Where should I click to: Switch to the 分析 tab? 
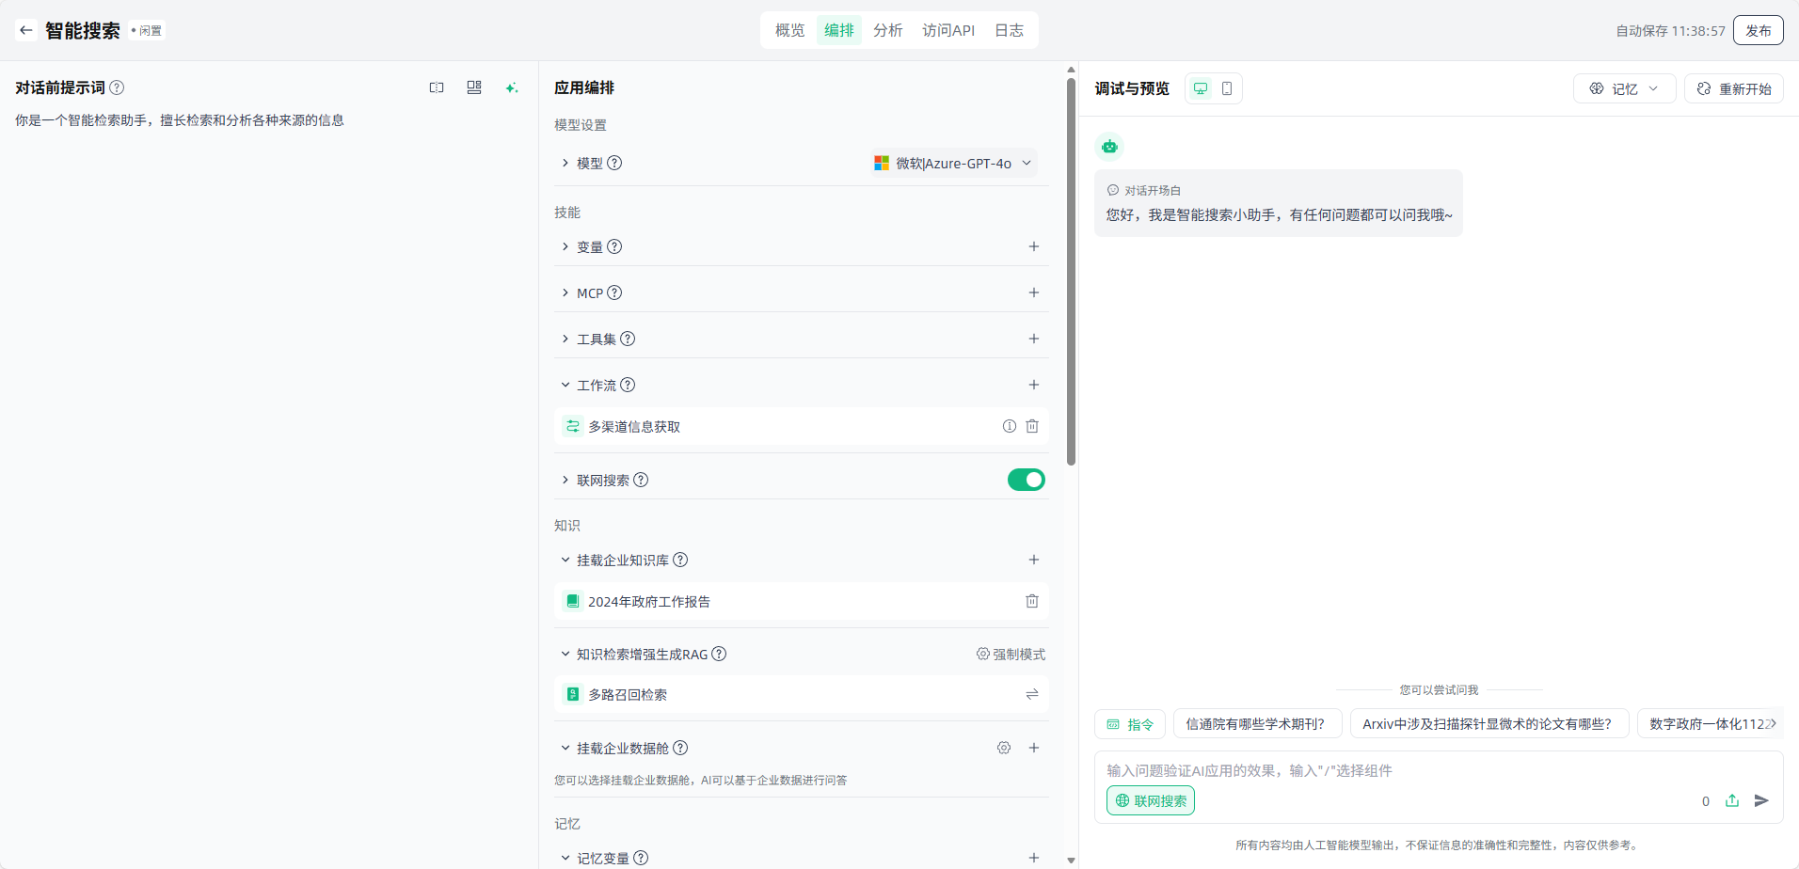(x=887, y=30)
